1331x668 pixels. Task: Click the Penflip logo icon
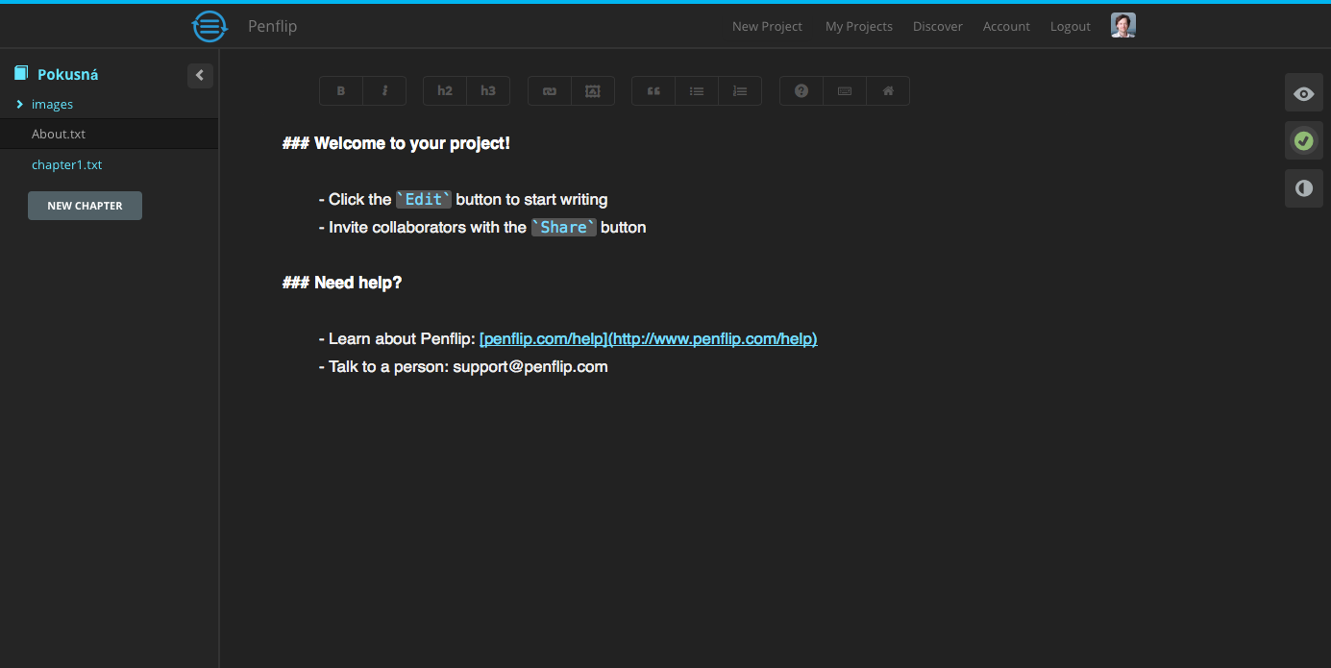tap(210, 26)
